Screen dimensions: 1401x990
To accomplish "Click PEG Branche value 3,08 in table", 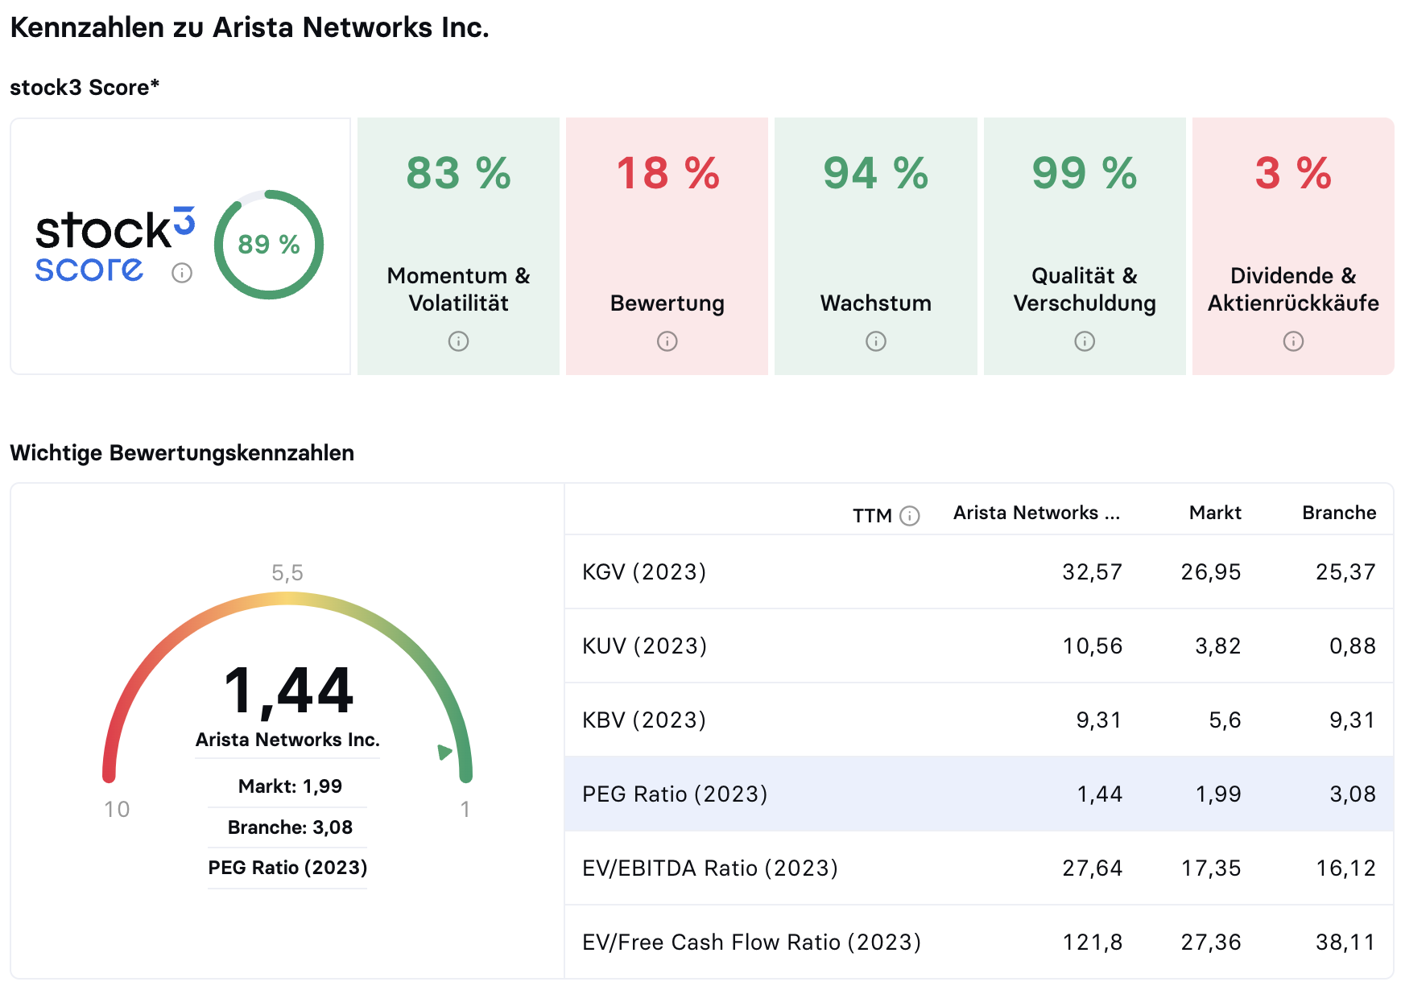I will click(1353, 794).
